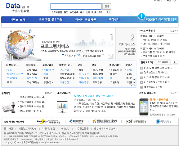Click category panel right arrow
The image size is (183, 146).
point(134,86)
